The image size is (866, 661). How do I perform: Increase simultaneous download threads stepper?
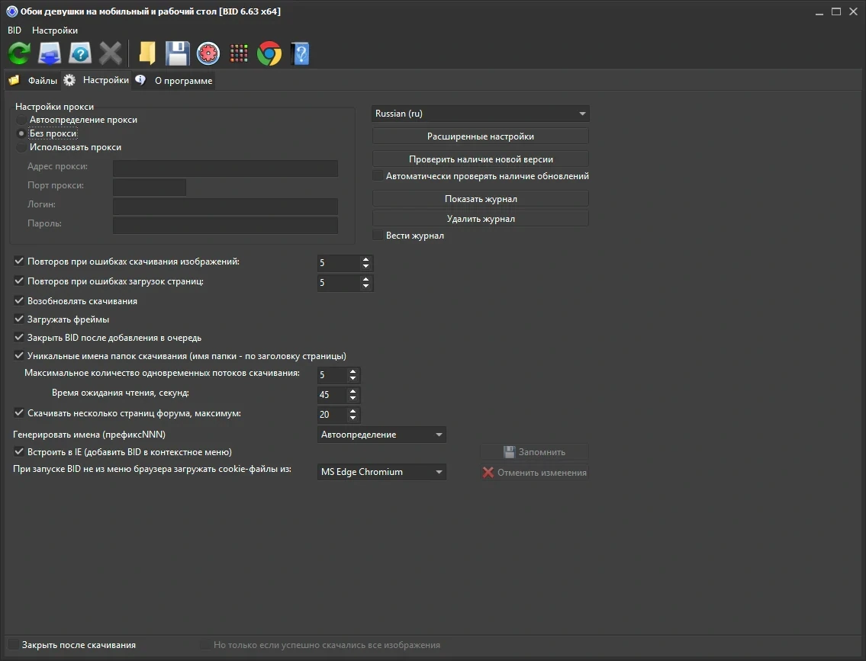(x=353, y=371)
